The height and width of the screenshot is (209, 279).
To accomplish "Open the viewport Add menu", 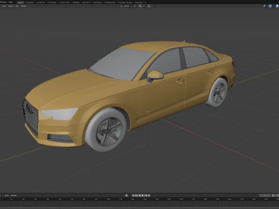I will click(17, 6).
